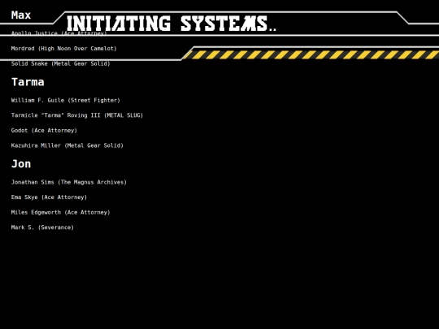
Task: Click the INITIATING SYSTEMS title
Action: [x=171, y=24]
